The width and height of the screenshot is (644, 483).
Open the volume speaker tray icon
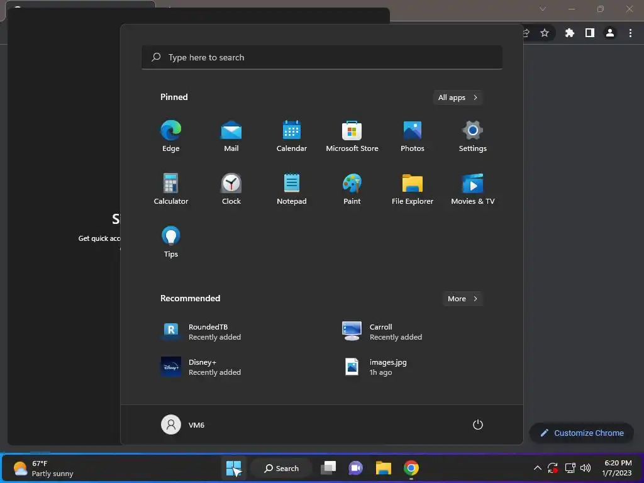tap(586, 468)
